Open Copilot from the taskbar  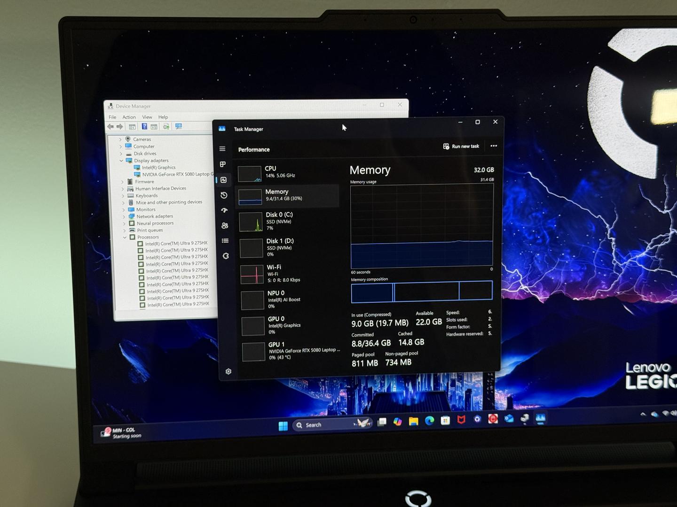(398, 422)
